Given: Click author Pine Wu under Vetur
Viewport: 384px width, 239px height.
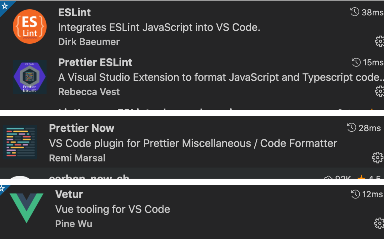Looking at the screenshot, I should pos(74,224).
